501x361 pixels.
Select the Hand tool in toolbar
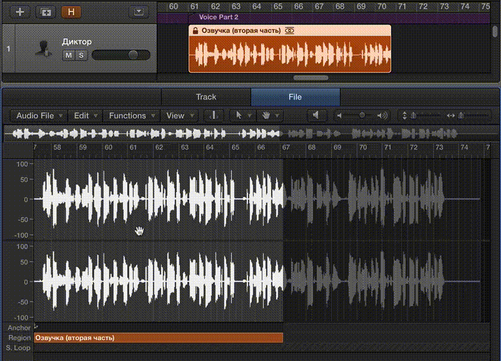(x=266, y=116)
